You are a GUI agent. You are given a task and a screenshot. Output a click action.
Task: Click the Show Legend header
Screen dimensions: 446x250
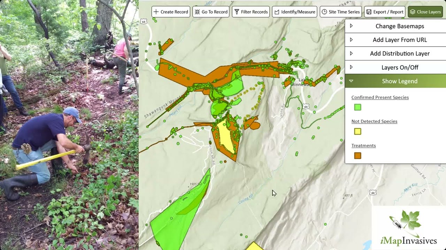click(x=395, y=81)
